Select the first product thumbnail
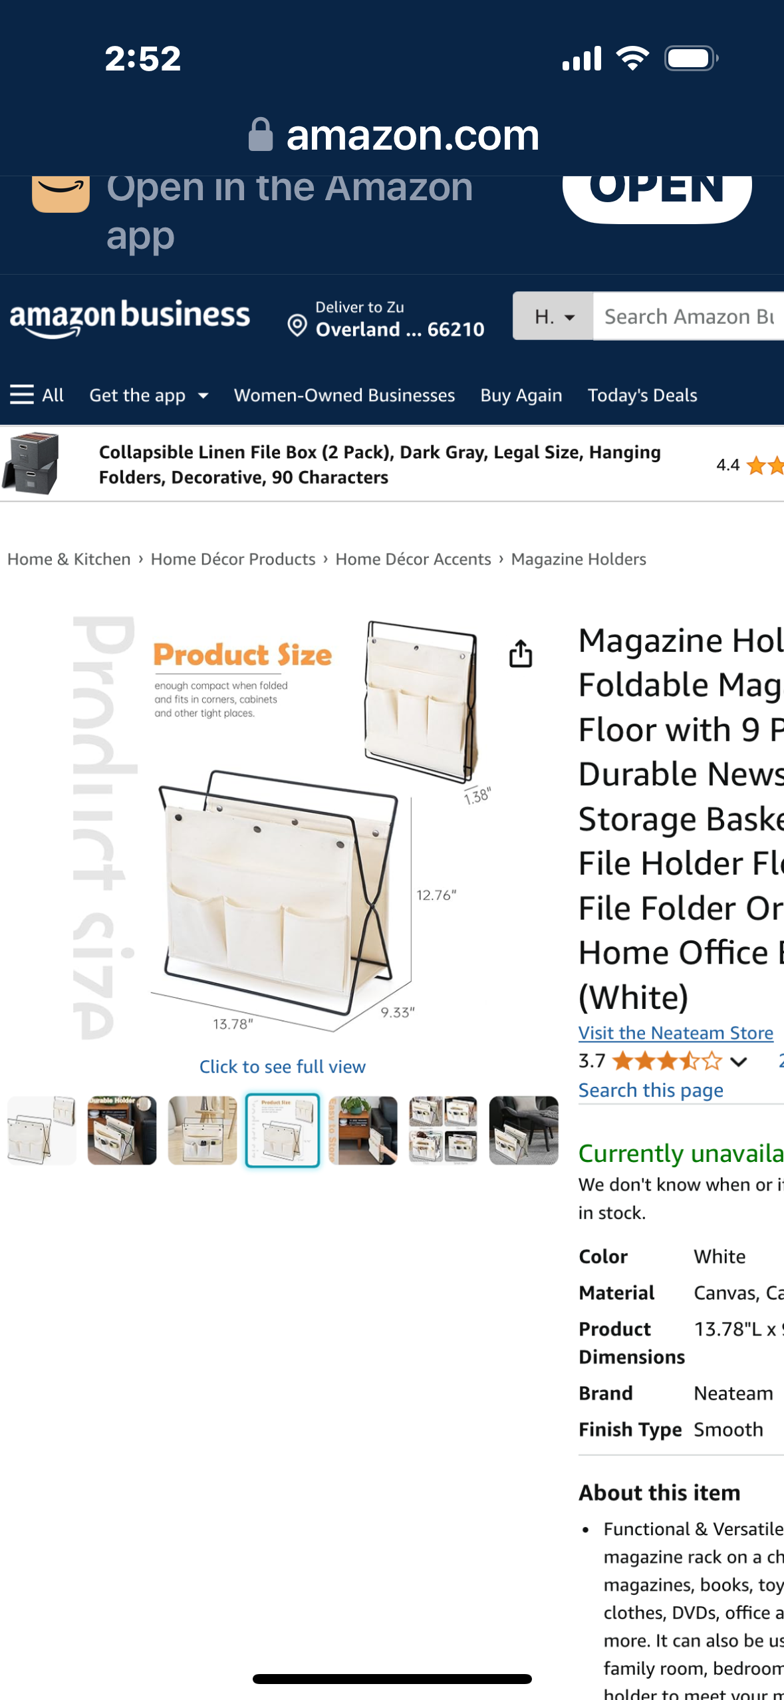The height and width of the screenshot is (1700, 784). 41,1129
